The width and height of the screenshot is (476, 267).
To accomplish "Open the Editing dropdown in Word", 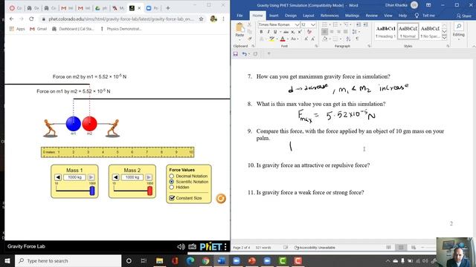I will click(x=459, y=35).
